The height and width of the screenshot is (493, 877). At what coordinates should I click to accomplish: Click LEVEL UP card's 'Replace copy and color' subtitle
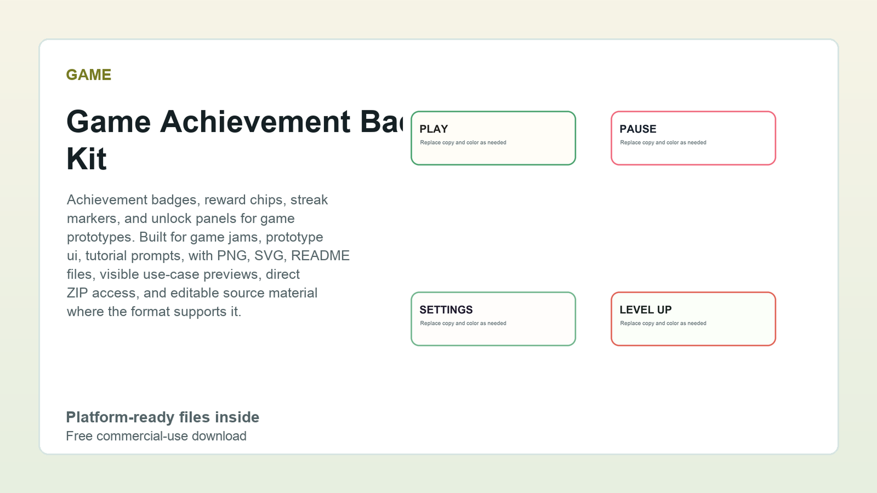(x=663, y=323)
